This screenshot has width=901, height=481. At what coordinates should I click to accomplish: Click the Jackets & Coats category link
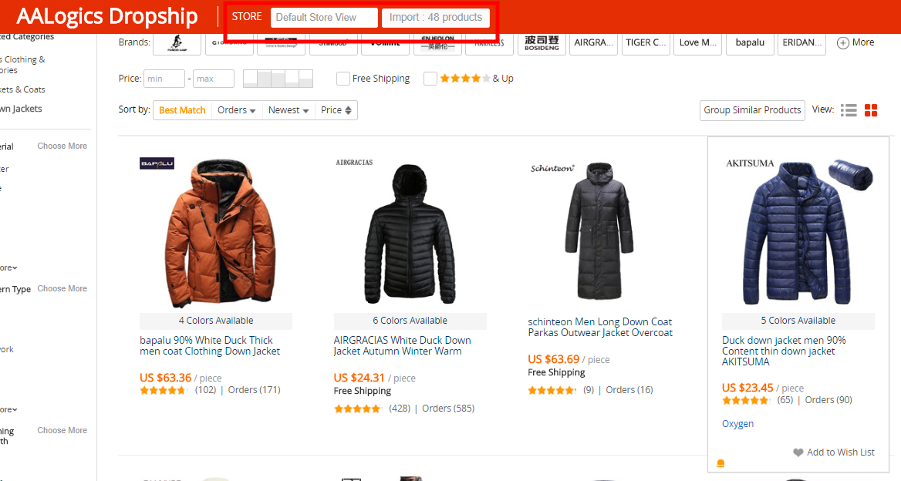(x=22, y=89)
